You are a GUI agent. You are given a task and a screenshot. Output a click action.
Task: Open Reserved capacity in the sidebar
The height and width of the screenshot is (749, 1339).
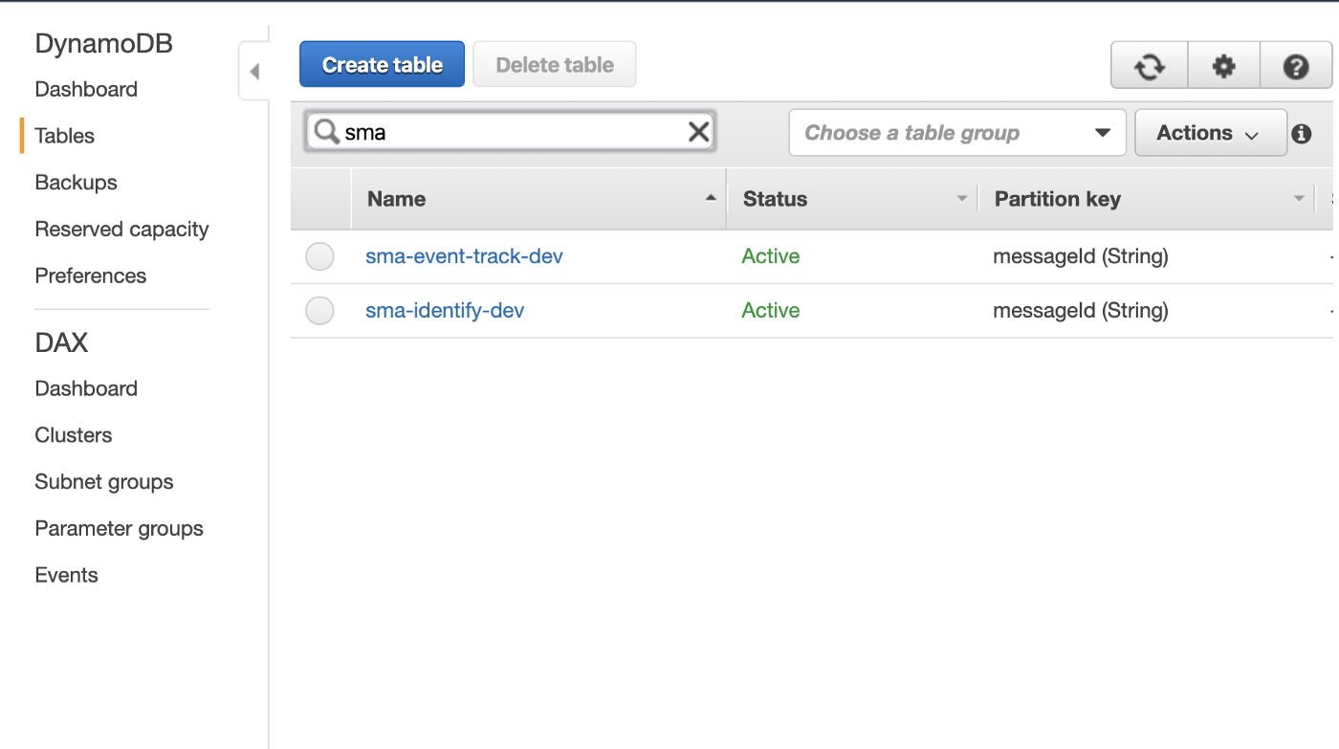click(x=121, y=230)
